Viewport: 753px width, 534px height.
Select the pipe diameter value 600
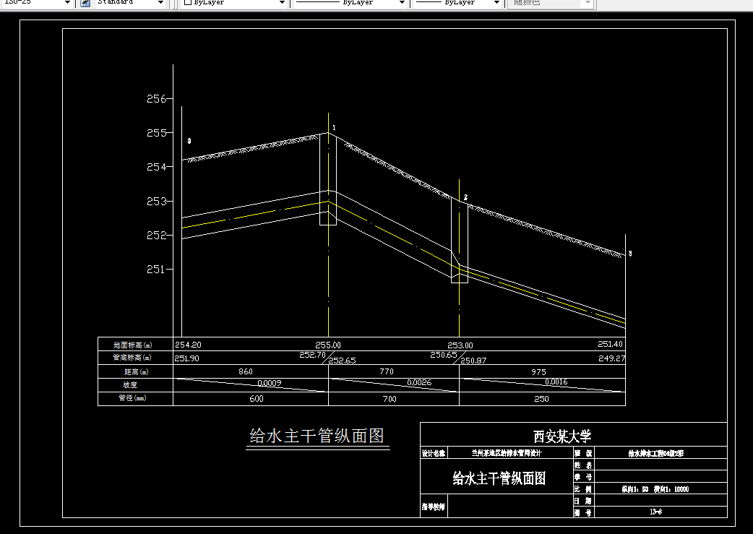click(x=257, y=399)
